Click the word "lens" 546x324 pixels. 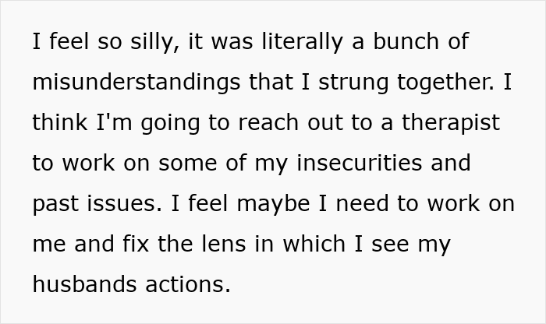click(236, 244)
